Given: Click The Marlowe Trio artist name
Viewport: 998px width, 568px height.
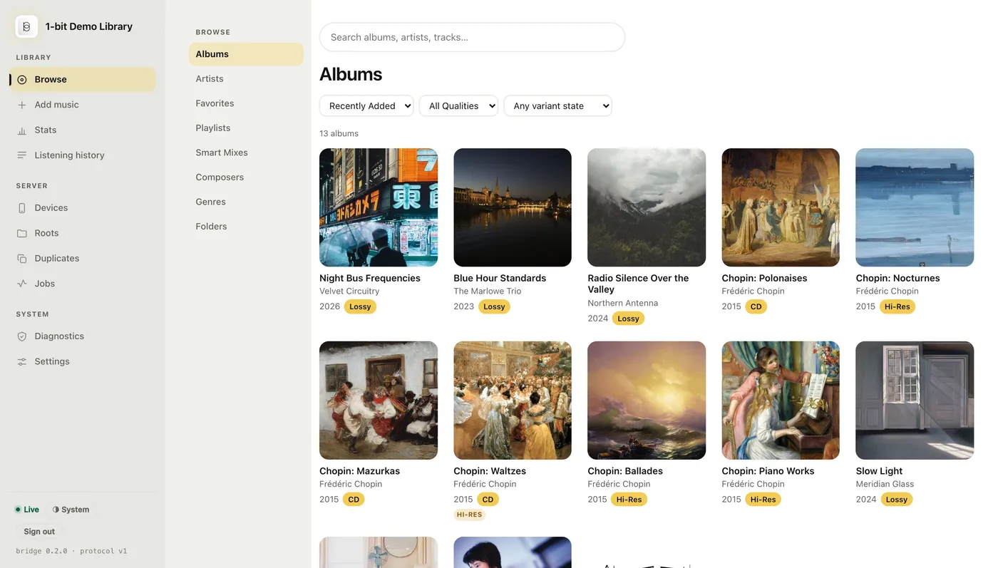Looking at the screenshot, I should pyautogui.click(x=488, y=291).
